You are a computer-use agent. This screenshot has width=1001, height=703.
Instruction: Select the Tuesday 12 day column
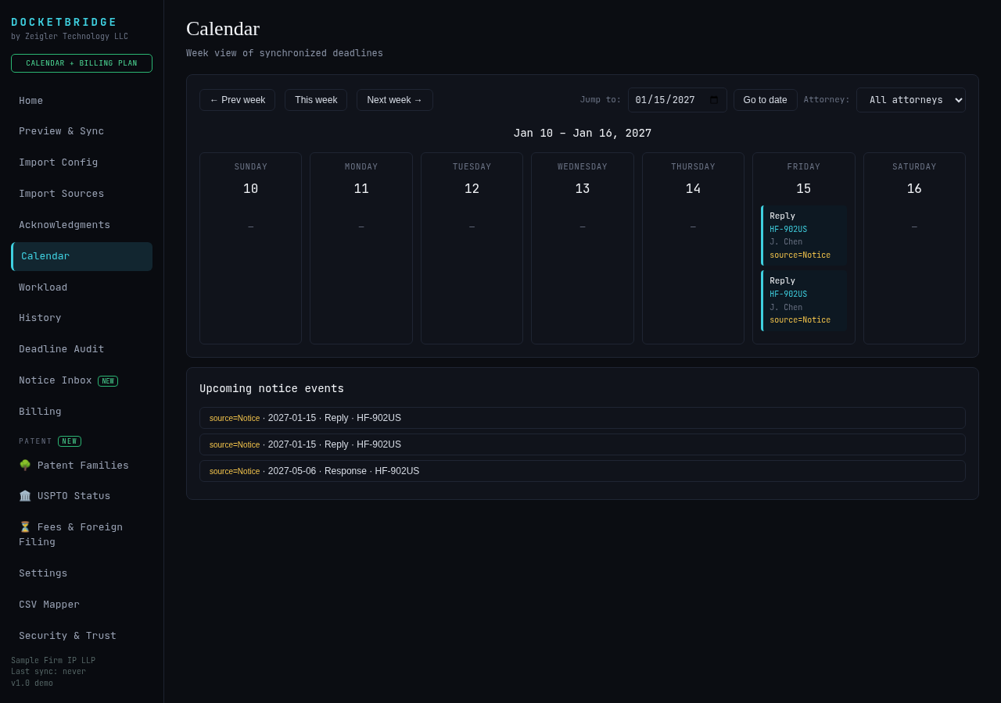[472, 248]
